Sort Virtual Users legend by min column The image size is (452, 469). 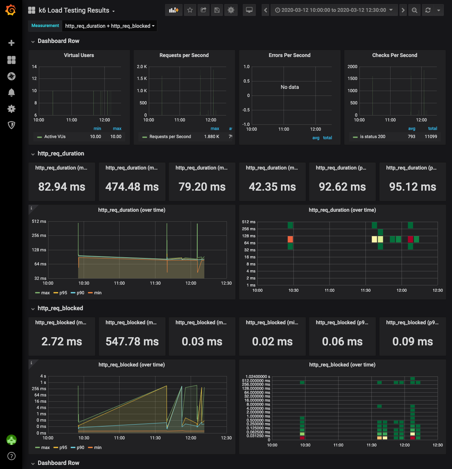tap(97, 128)
